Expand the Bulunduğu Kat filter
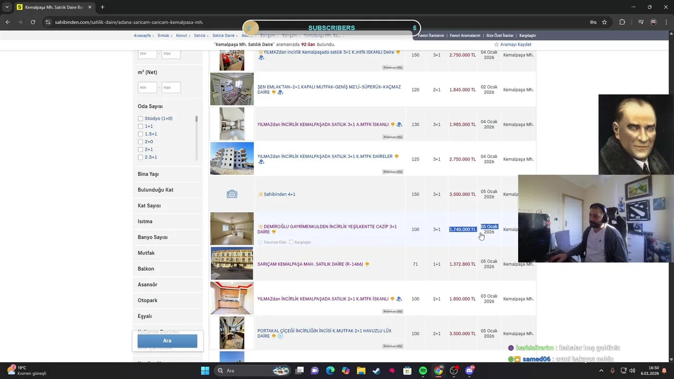Viewport: 674px width, 379px height. [x=167, y=190]
